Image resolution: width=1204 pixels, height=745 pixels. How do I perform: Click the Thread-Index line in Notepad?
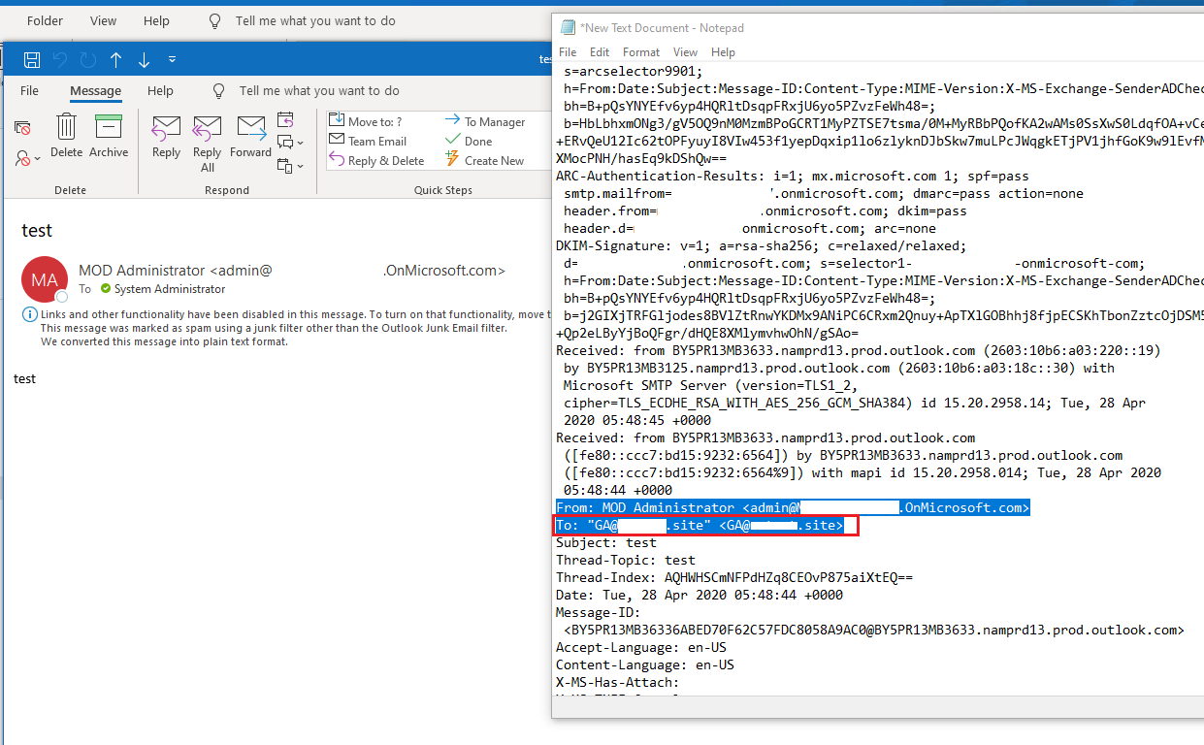pos(734,578)
